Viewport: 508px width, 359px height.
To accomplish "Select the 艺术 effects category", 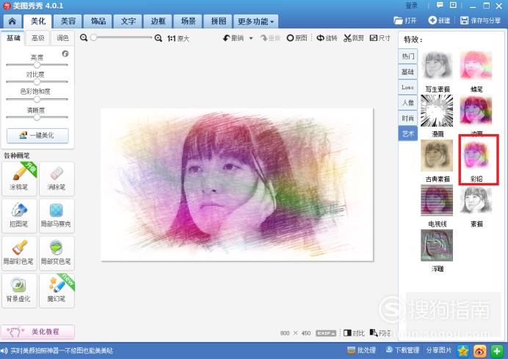I will coord(408,133).
